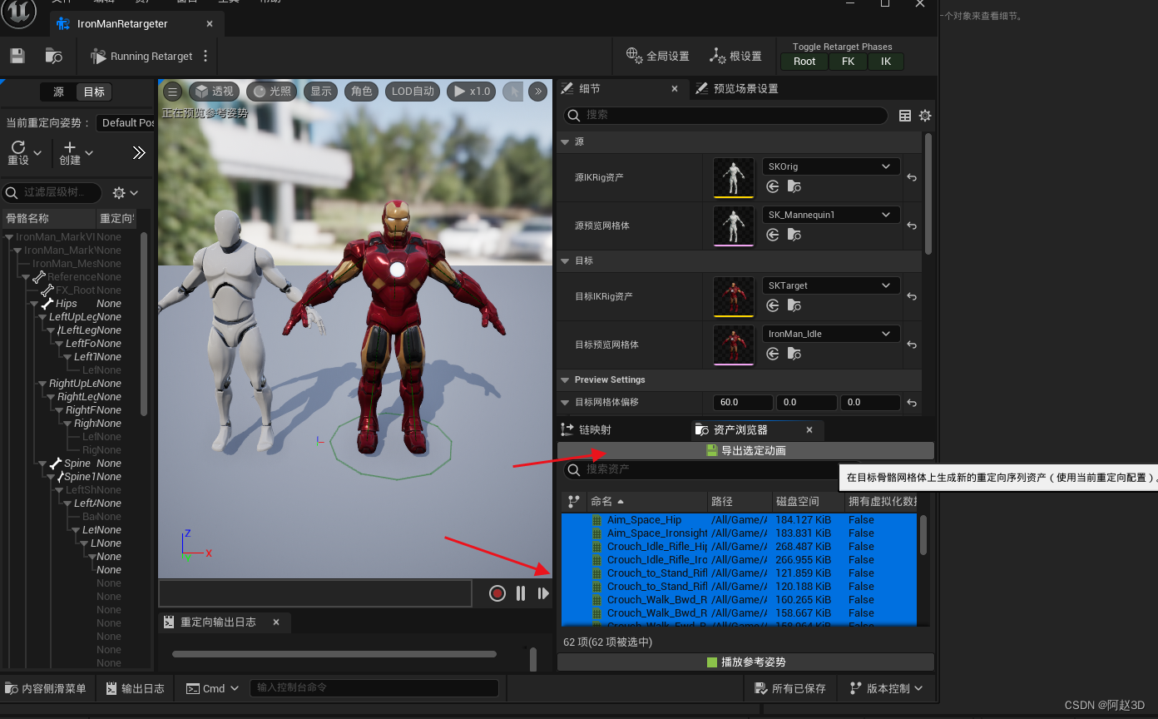Screen dimensions: 1158x719
Task: Switch to the 链映射 chain mapping tab
Action: pyautogui.click(x=587, y=429)
